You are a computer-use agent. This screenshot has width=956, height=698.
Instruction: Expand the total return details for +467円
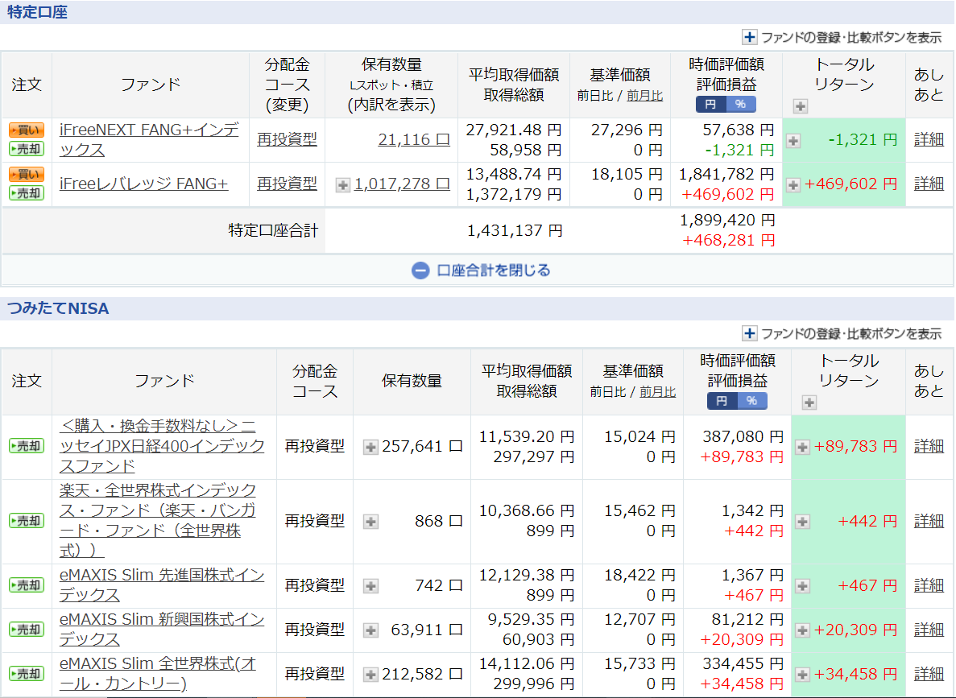coord(802,586)
